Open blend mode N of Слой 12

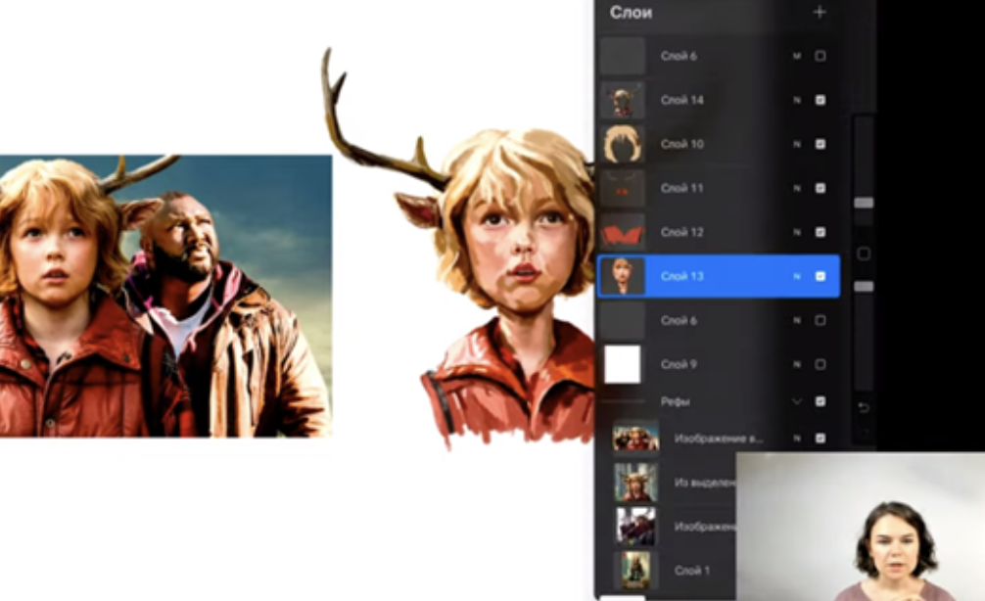(797, 232)
